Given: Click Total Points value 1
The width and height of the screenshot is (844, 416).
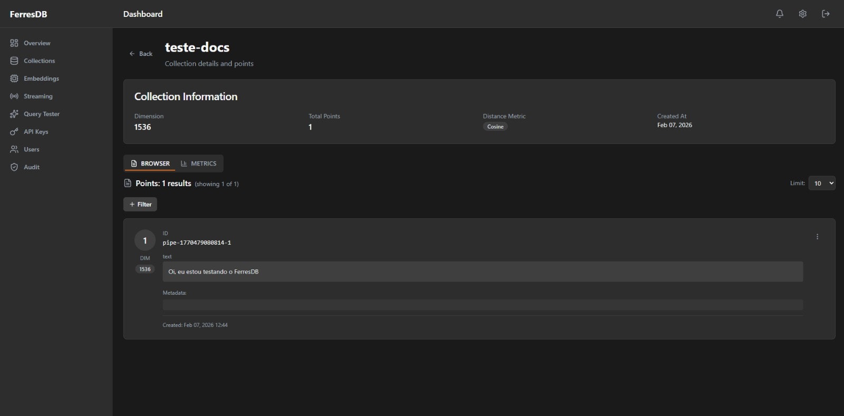Looking at the screenshot, I should [310, 127].
